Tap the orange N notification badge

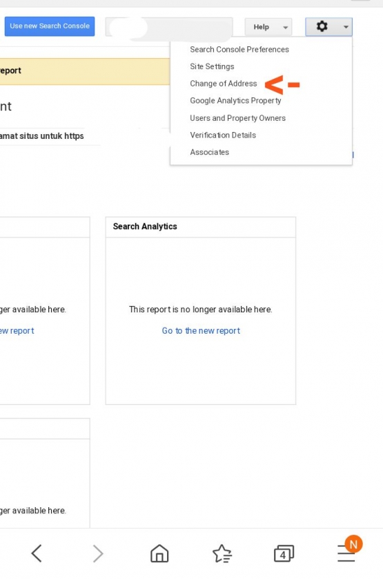(353, 544)
